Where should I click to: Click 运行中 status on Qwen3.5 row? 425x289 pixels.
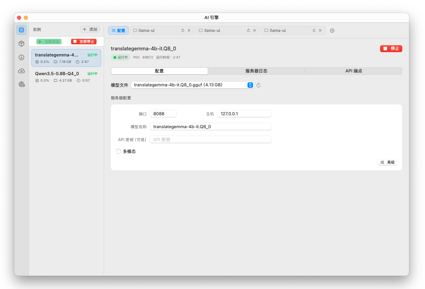click(92, 73)
